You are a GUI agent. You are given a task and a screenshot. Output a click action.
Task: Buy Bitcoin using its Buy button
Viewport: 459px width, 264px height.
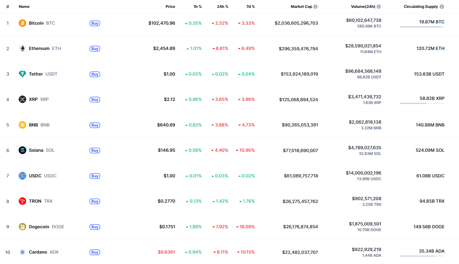95,23
